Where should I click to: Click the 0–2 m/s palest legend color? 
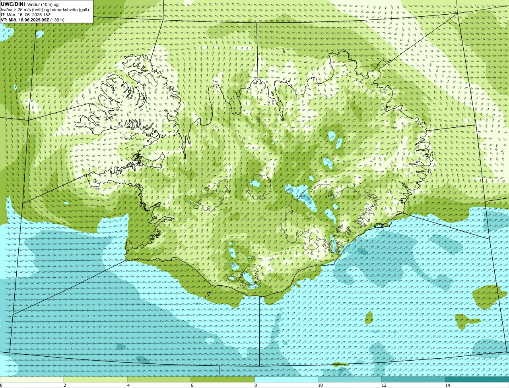pos(32,379)
